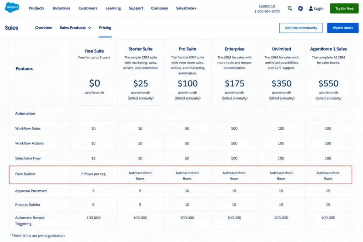Click the Salesforce cloud logo
The width and height of the screenshot is (363, 242).
tap(12, 7)
